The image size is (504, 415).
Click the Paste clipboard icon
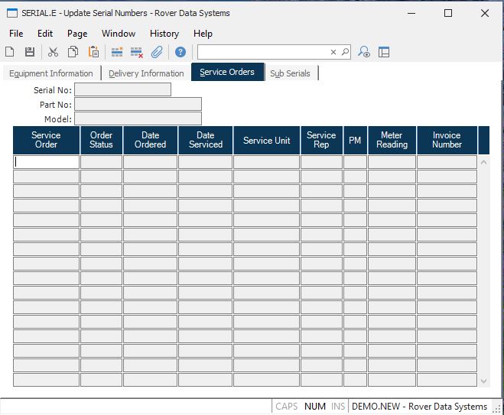coord(93,52)
